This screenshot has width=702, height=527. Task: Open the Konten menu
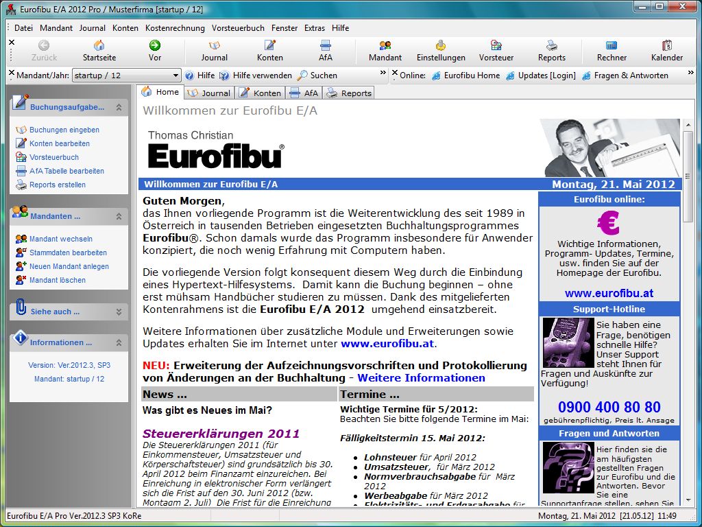pyautogui.click(x=125, y=27)
